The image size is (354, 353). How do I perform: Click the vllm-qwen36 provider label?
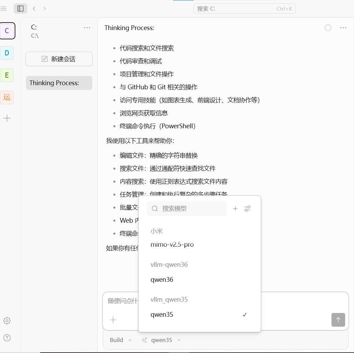click(169, 264)
